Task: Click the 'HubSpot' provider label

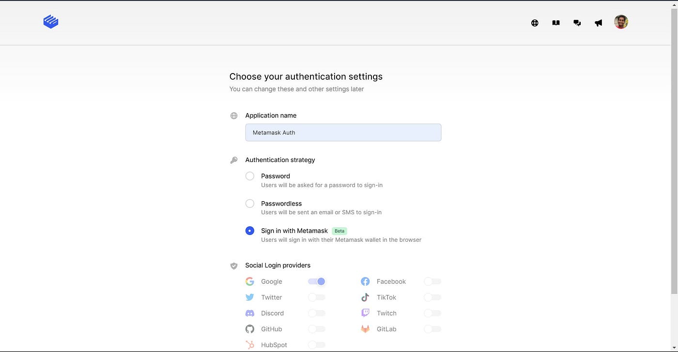Action: point(274,345)
